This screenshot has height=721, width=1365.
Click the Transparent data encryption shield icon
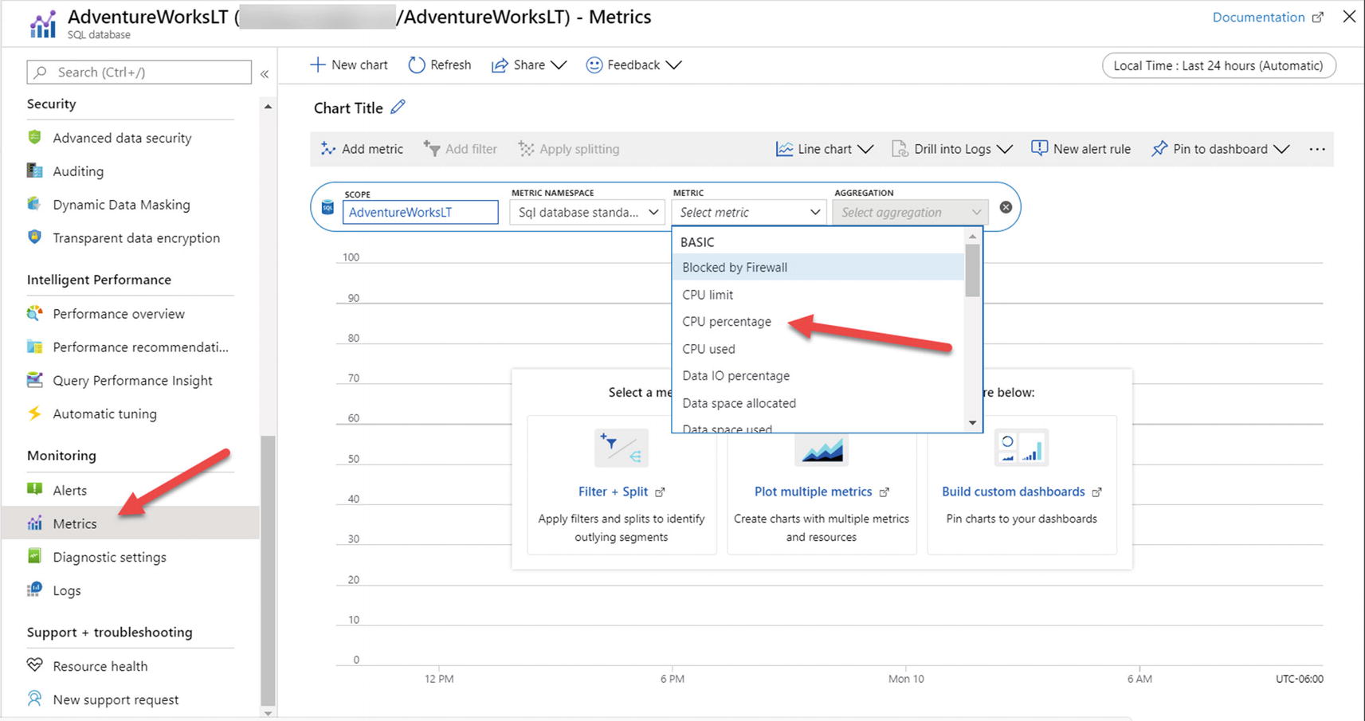click(34, 237)
